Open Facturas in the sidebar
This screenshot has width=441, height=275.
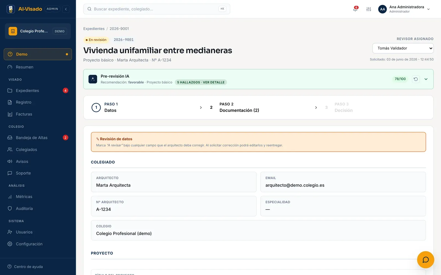[x=38, y=114]
